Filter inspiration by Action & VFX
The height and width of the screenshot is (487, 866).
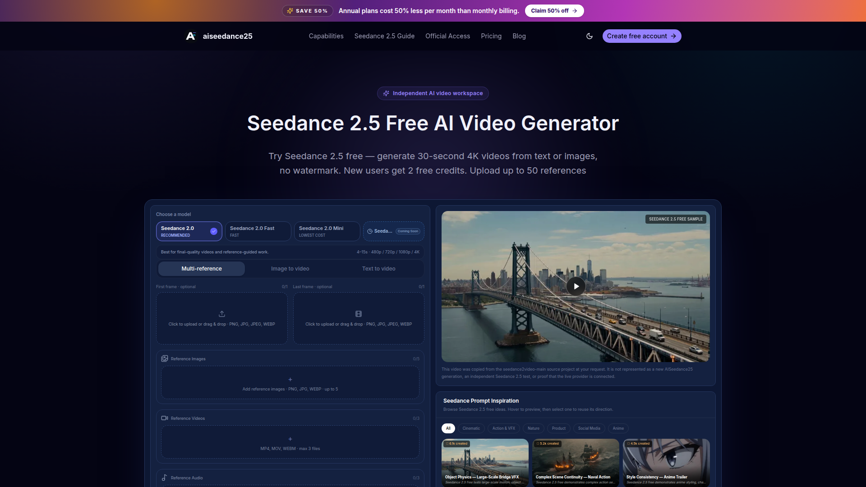pyautogui.click(x=504, y=428)
